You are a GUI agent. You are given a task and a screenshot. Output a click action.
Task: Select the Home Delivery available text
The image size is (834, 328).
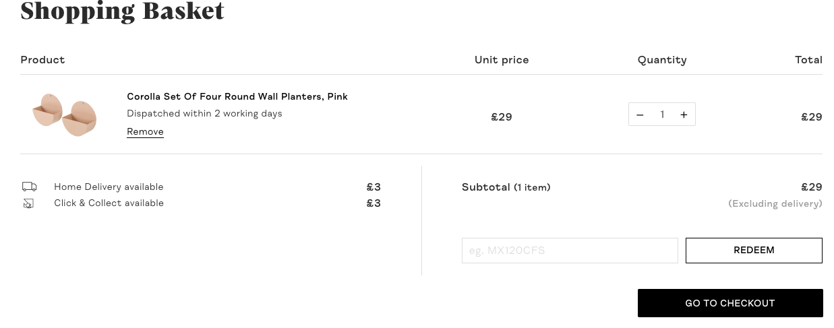pyautogui.click(x=109, y=187)
